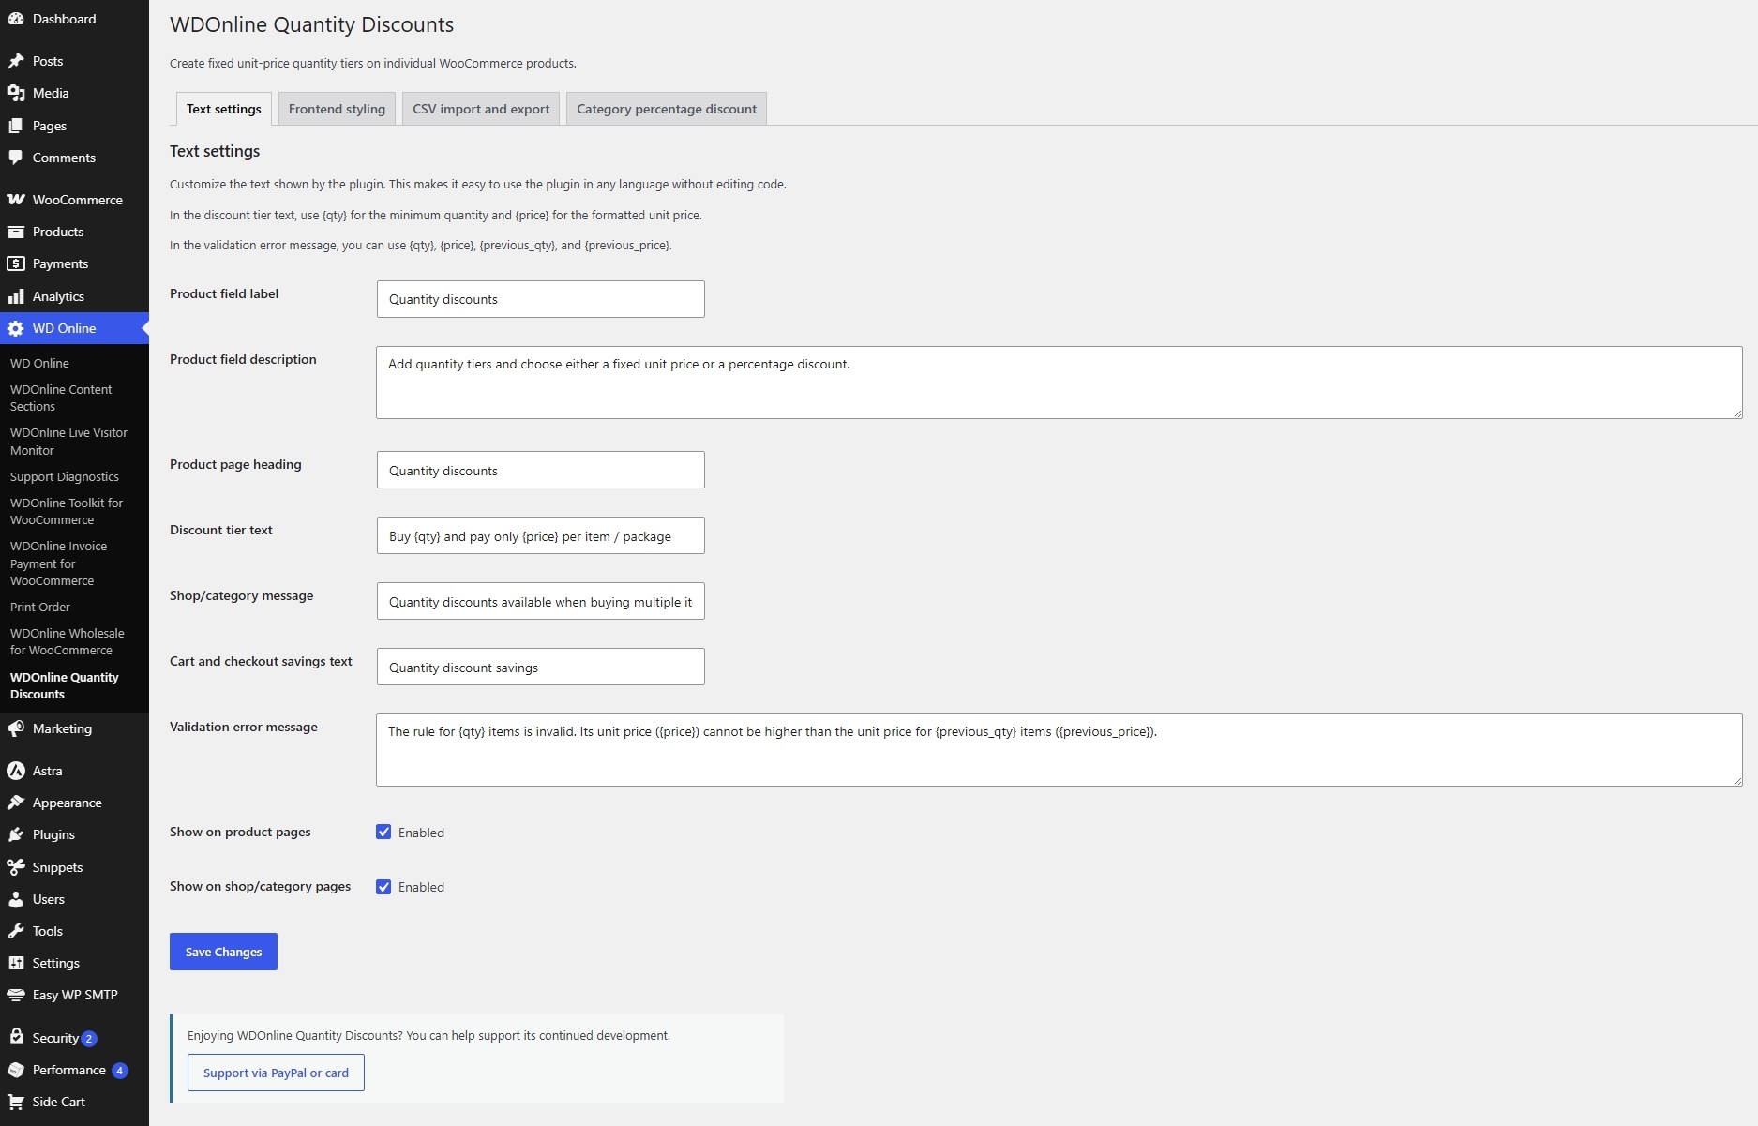Click the WDOnline Quantity Discounts page title
The width and height of the screenshot is (1758, 1126).
(311, 24)
